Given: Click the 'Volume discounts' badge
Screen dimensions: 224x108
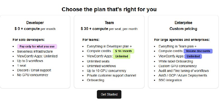Looking at the screenshot, I should pyautogui.click(x=198, y=51).
